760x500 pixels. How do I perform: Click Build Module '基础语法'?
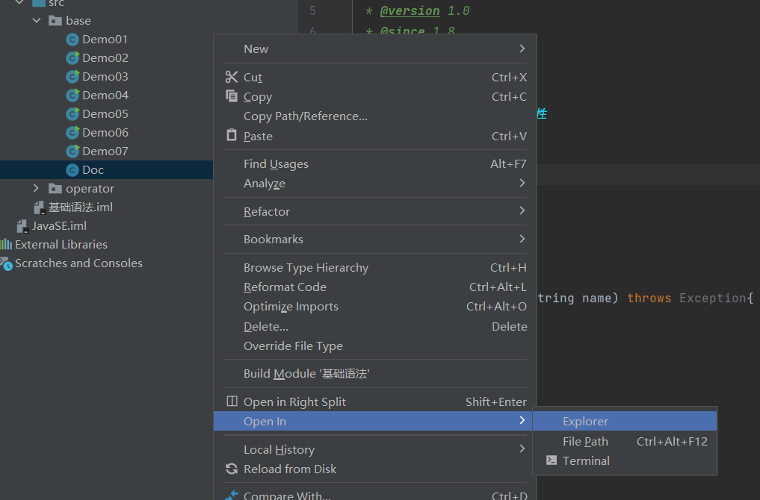306,374
